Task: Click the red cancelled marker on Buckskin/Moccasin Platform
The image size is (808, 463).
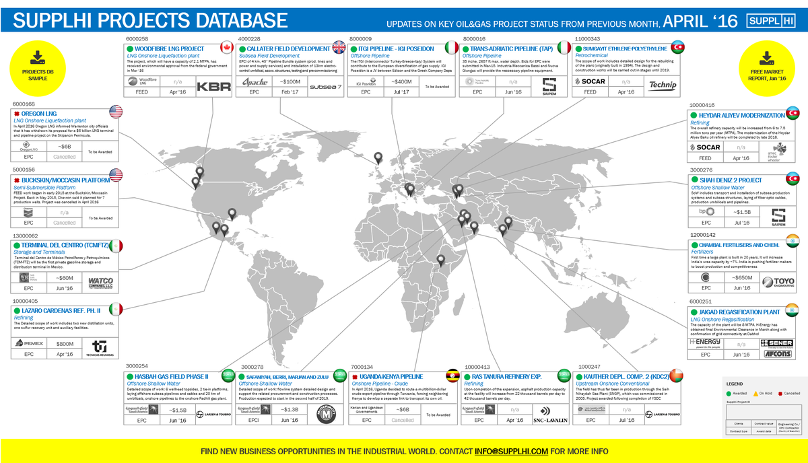Action: pos(16,180)
